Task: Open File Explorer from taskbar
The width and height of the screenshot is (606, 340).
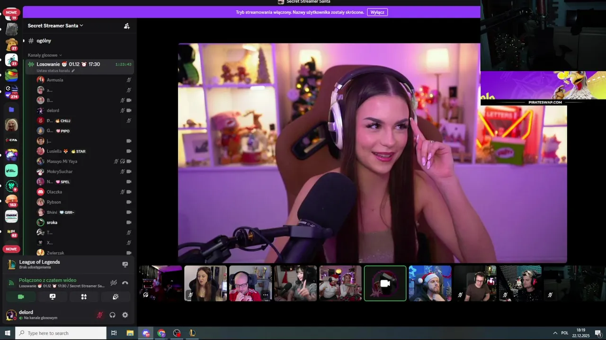Action: pyautogui.click(x=130, y=333)
